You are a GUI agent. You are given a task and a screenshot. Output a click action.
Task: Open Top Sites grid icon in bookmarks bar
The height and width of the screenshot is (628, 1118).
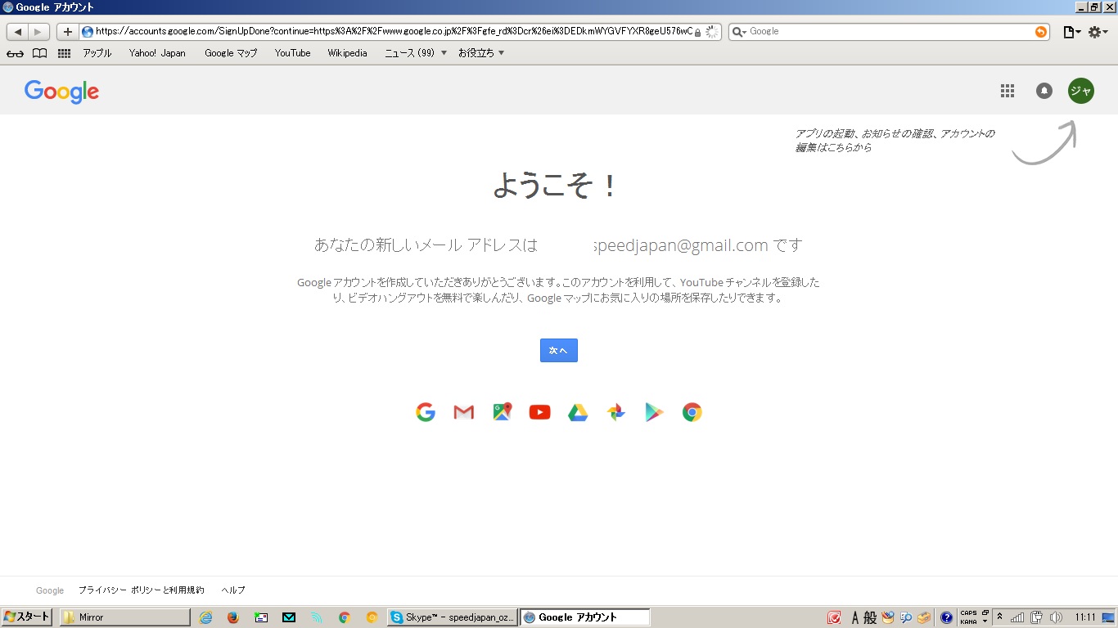pyautogui.click(x=64, y=53)
